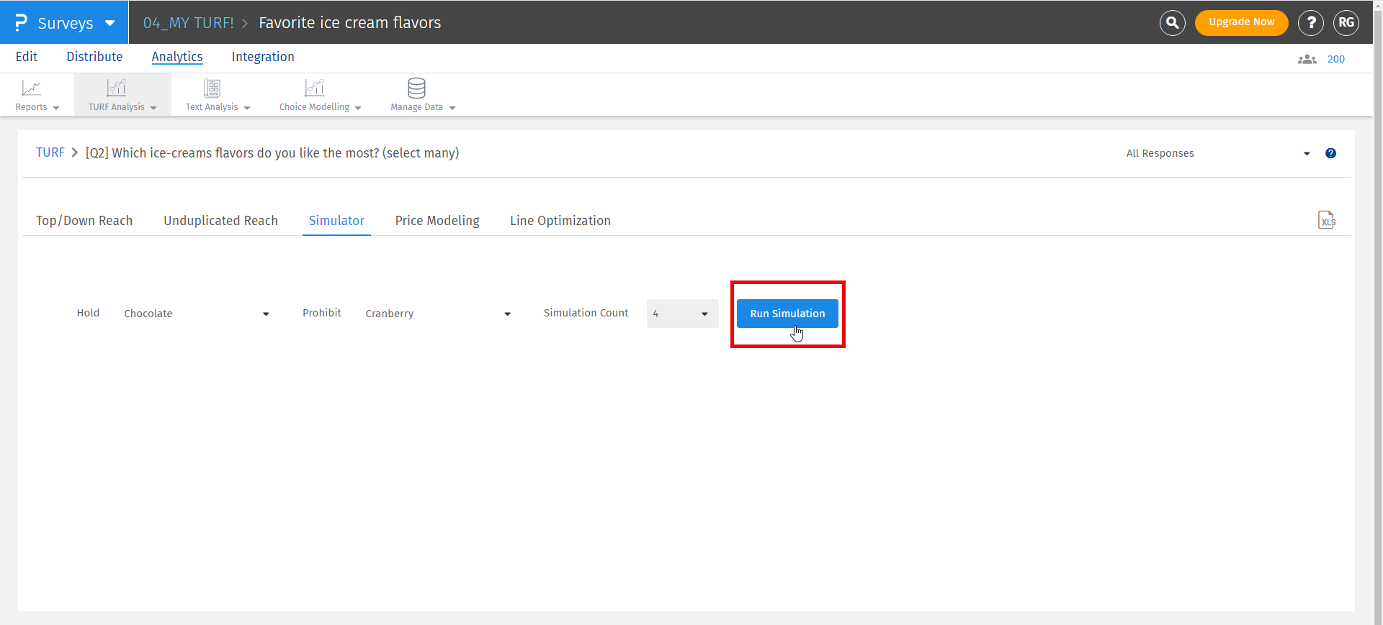Click the blue TURF help icon
Image resolution: width=1383 pixels, height=625 pixels.
coord(1330,153)
